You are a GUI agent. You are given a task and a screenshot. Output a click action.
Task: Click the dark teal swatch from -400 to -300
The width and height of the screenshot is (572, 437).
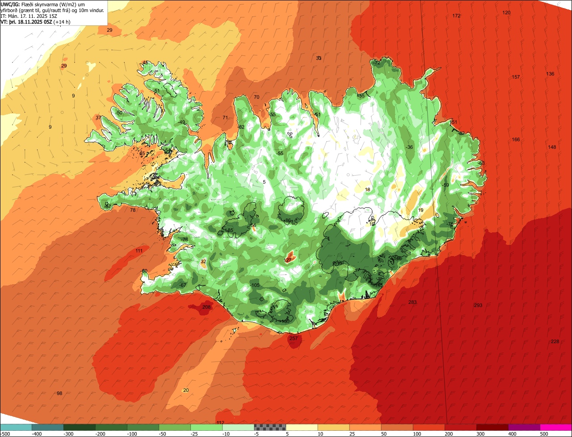[x=47, y=427]
